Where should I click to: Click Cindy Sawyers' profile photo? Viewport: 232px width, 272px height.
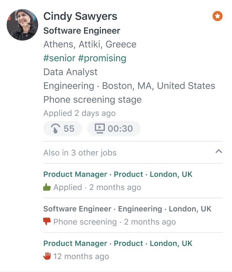[22, 25]
